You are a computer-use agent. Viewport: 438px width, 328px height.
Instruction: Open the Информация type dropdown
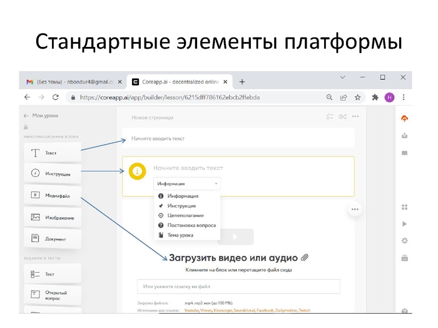click(187, 184)
